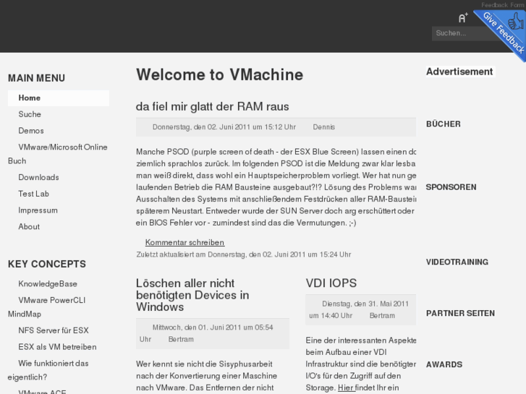Image resolution: width=526 pixels, height=394 pixels.
Task: Open NFS Server für ESX link
Action: pyautogui.click(x=54, y=330)
